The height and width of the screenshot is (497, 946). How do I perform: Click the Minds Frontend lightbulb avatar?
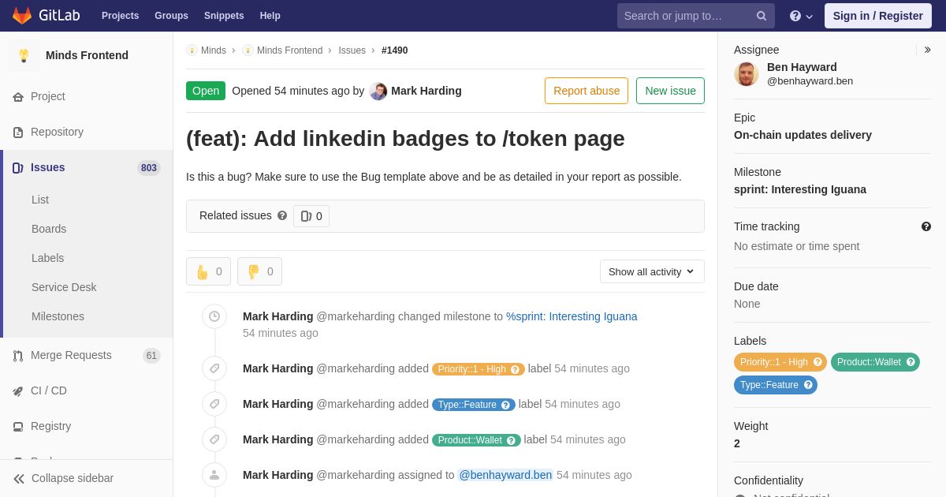tap(24, 55)
